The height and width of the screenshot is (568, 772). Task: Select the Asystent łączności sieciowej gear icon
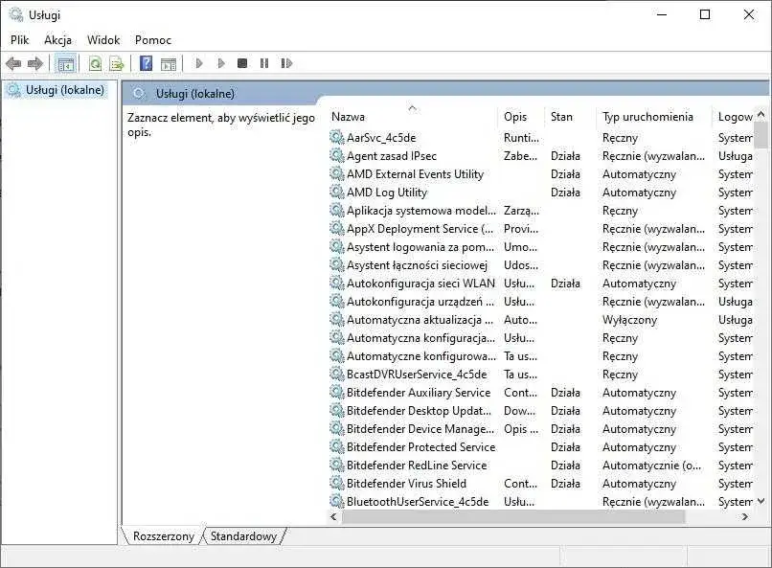point(337,264)
